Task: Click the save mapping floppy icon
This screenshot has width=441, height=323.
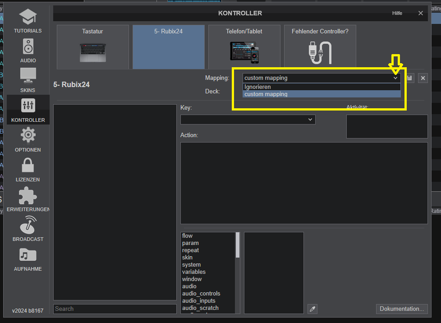Action: [x=409, y=78]
